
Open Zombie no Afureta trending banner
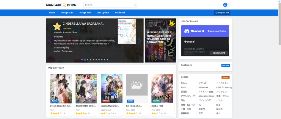tap(161, 40)
